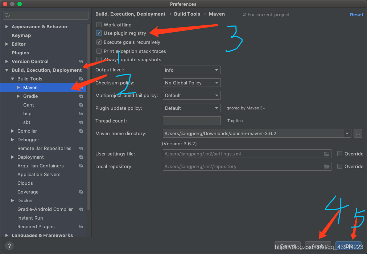Click project-level icon next to Version Control
This screenshot has height=254, width=367.
click(x=81, y=61)
